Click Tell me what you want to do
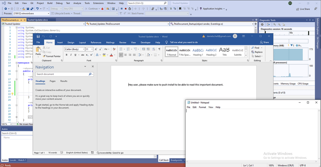 pyautogui.click(x=182, y=42)
